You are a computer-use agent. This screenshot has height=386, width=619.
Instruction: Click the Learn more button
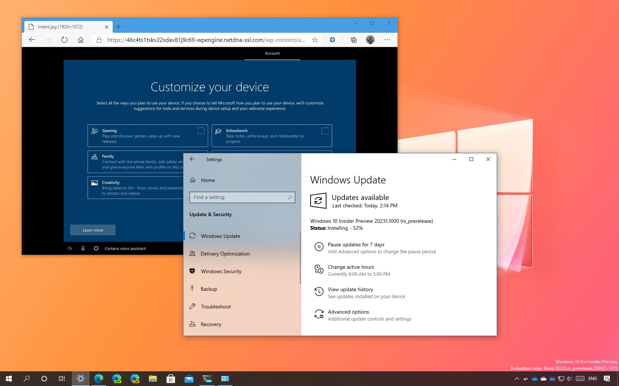pyautogui.click(x=92, y=230)
